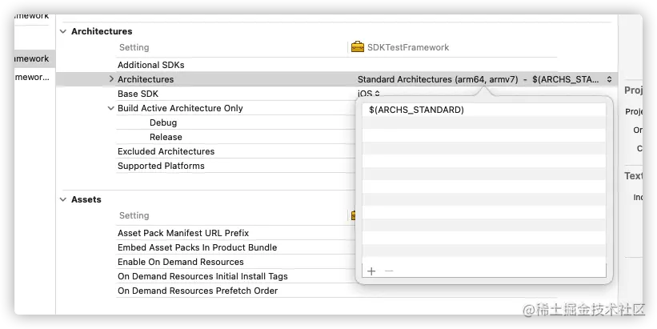
Task: Collapse the Assets section
Action: (x=62, y=199)
